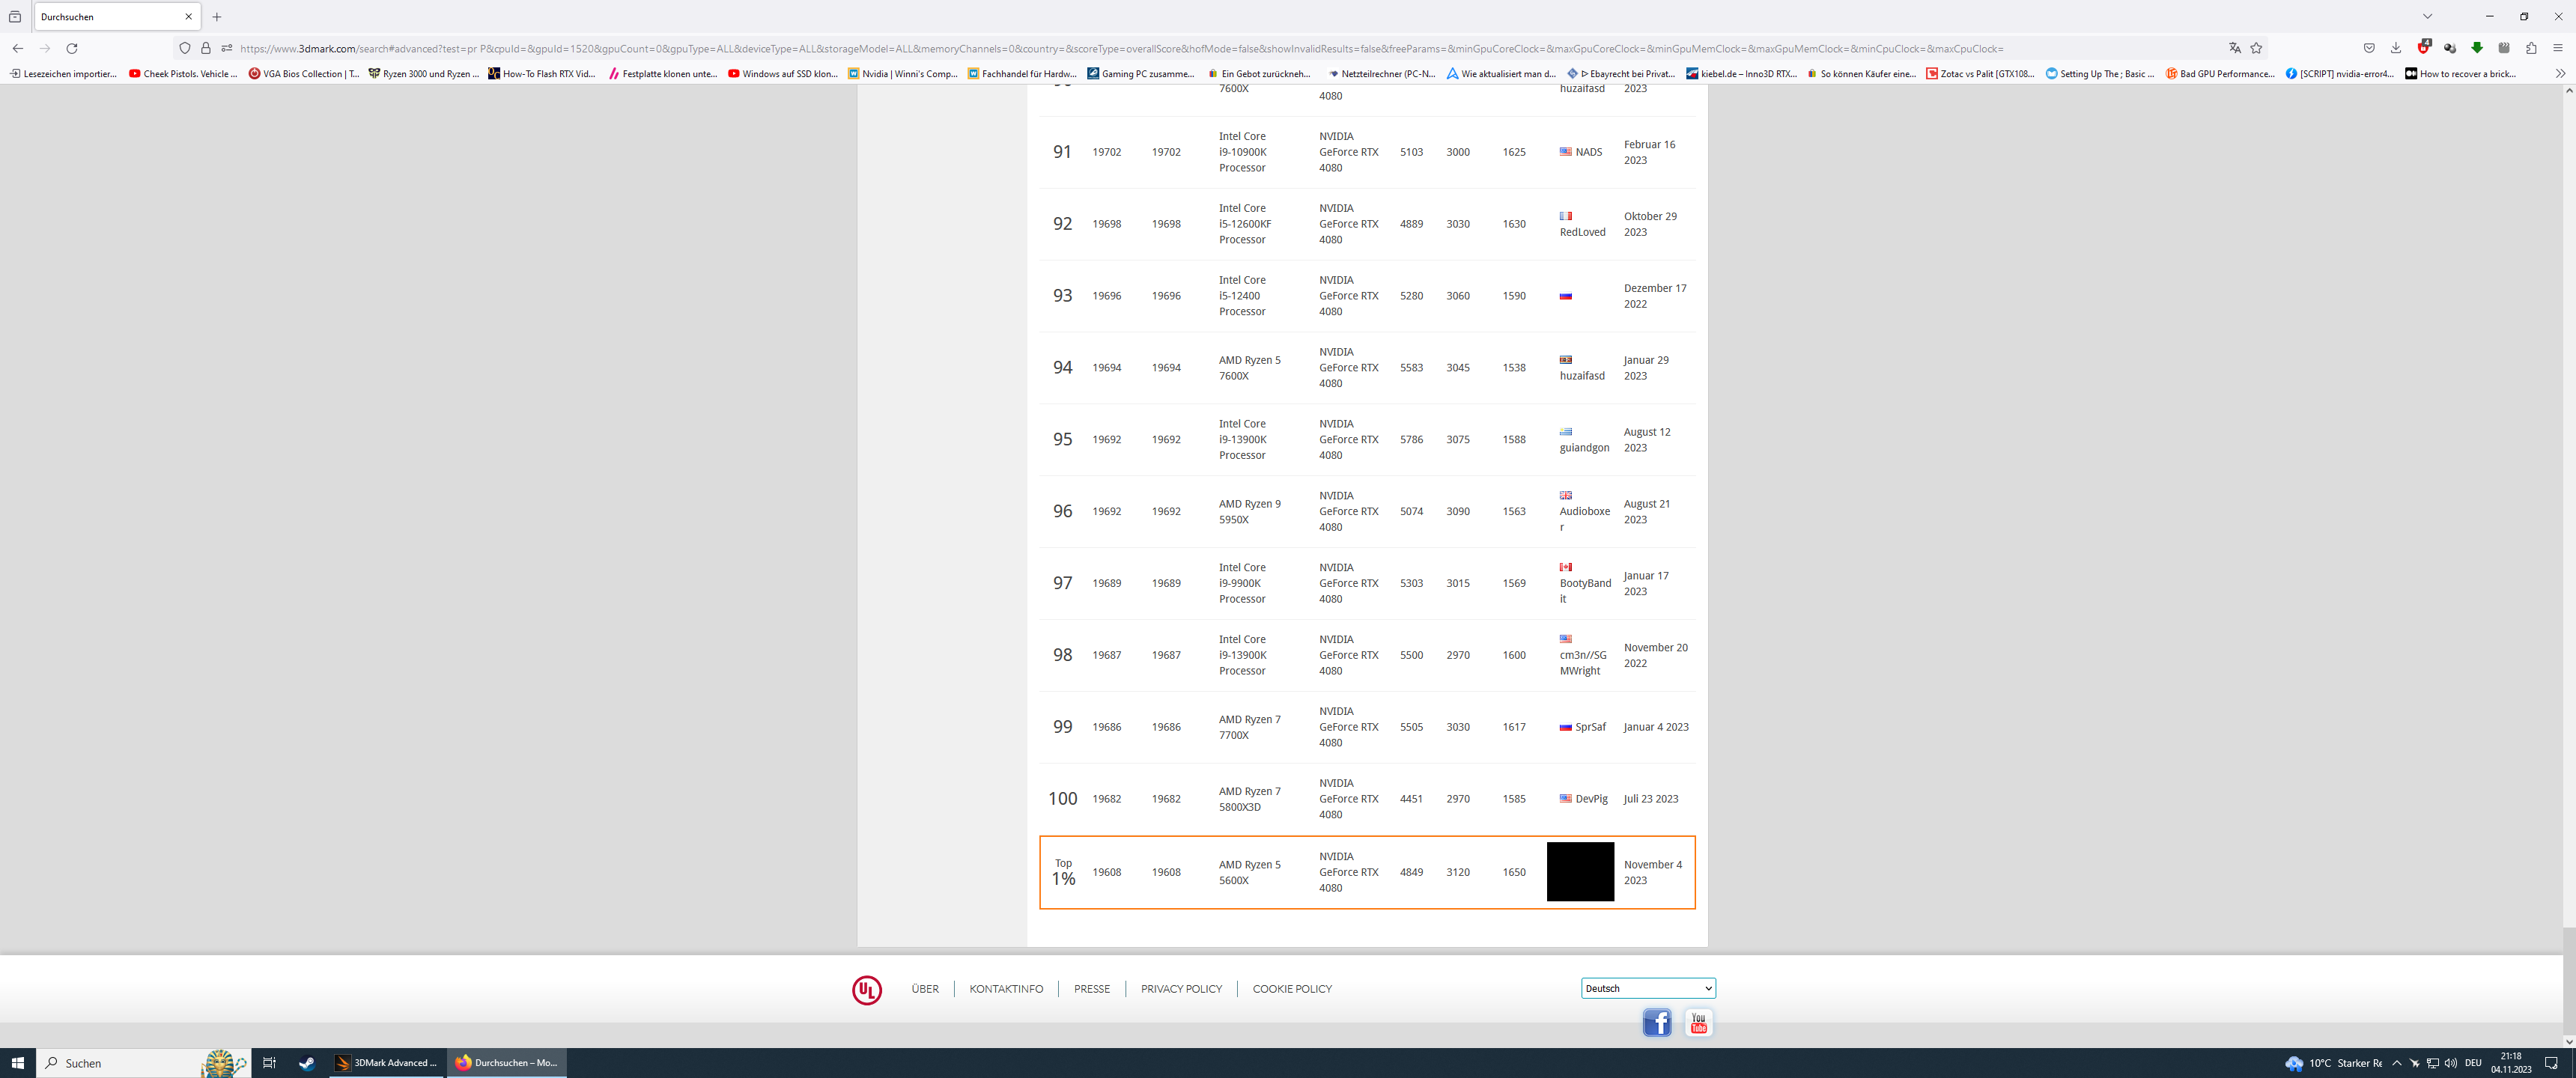Open Firefox application hamburger menu
This screenshot has width=2576, height=1078.
[x=2558, y=48]
